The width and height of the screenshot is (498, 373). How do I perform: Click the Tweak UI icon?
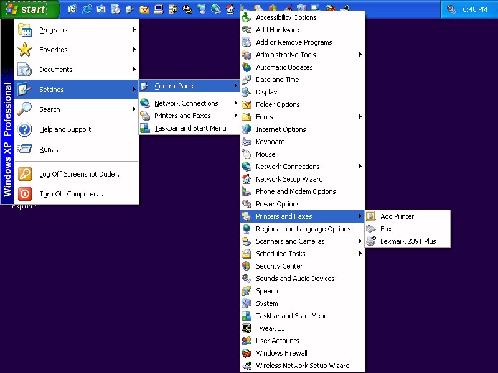pos(247,328)
